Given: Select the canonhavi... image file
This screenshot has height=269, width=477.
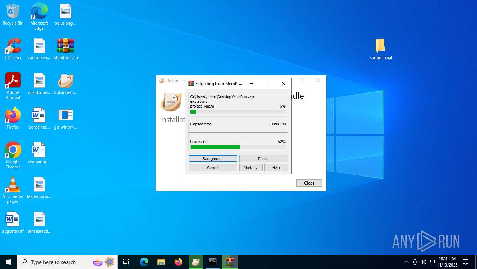Looking at the screenshot, I should coord(39,49).
